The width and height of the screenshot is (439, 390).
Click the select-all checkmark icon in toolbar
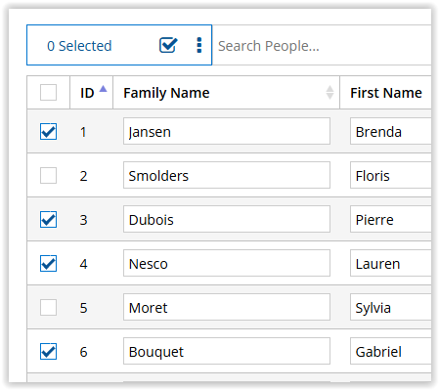click(x=168, y=45)
